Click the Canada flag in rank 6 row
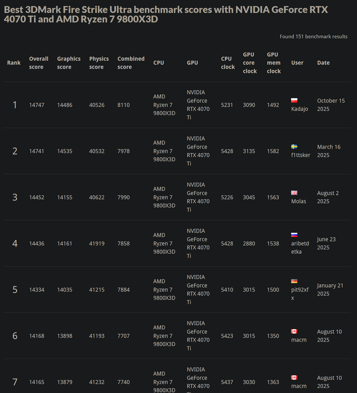Screen dimensions: 357x393 click(294, 332)
